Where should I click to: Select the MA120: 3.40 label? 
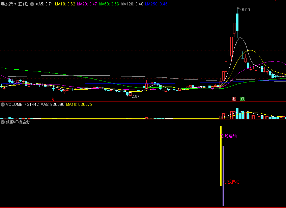coord(132,4)
